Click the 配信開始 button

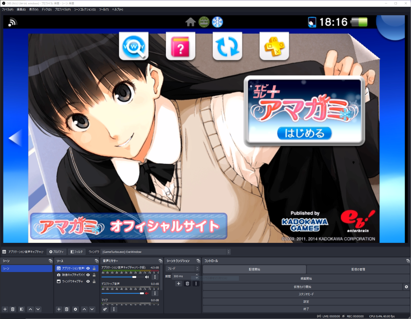(x=254, y=269)
